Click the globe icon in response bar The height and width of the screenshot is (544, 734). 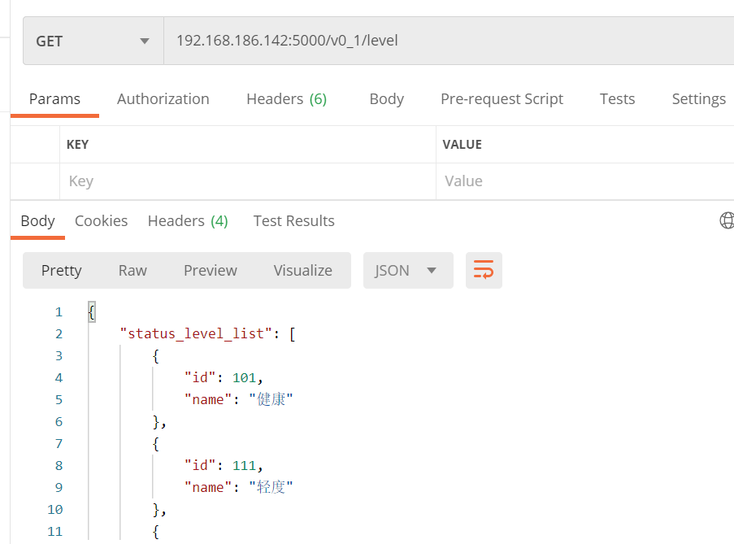727,220
